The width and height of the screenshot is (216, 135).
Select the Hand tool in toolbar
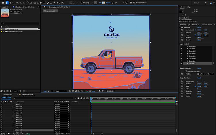pos(10,3)
